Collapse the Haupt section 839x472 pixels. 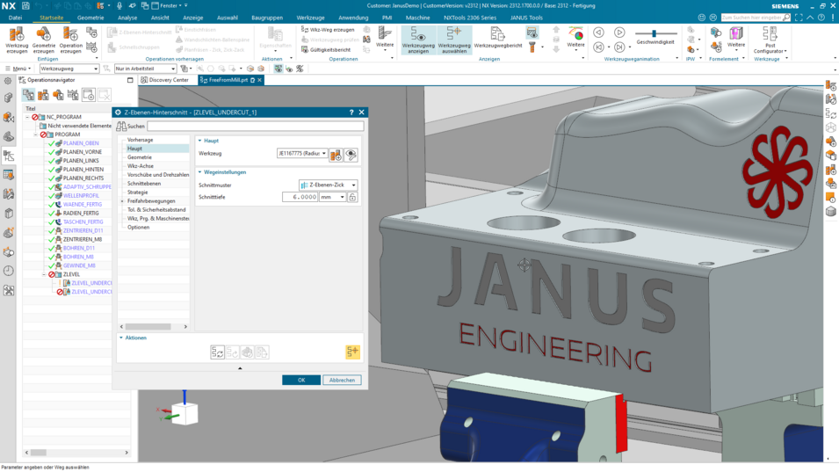coord(200,141)
